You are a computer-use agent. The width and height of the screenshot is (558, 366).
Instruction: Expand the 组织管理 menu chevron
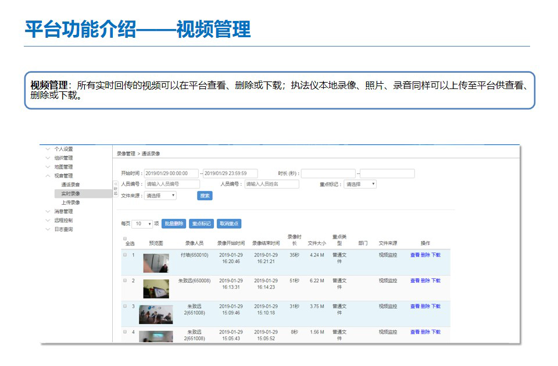pyautogui.click(x=48, y=158)
